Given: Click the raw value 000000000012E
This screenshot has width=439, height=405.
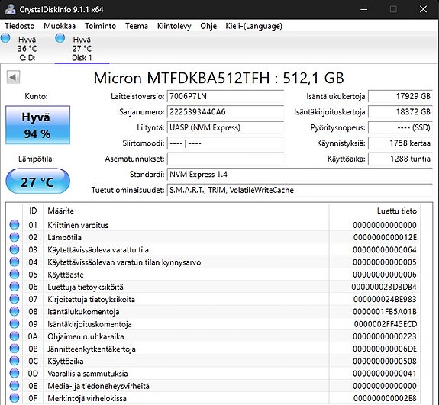Looking at the screenshot, I should click(x=385, y=237).
